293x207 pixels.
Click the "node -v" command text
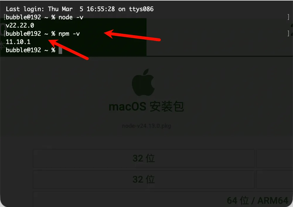[71, 17]
